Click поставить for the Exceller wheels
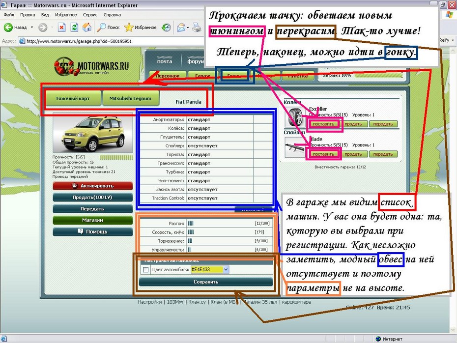Screen dimensions: 457x343 coord(323,124)
